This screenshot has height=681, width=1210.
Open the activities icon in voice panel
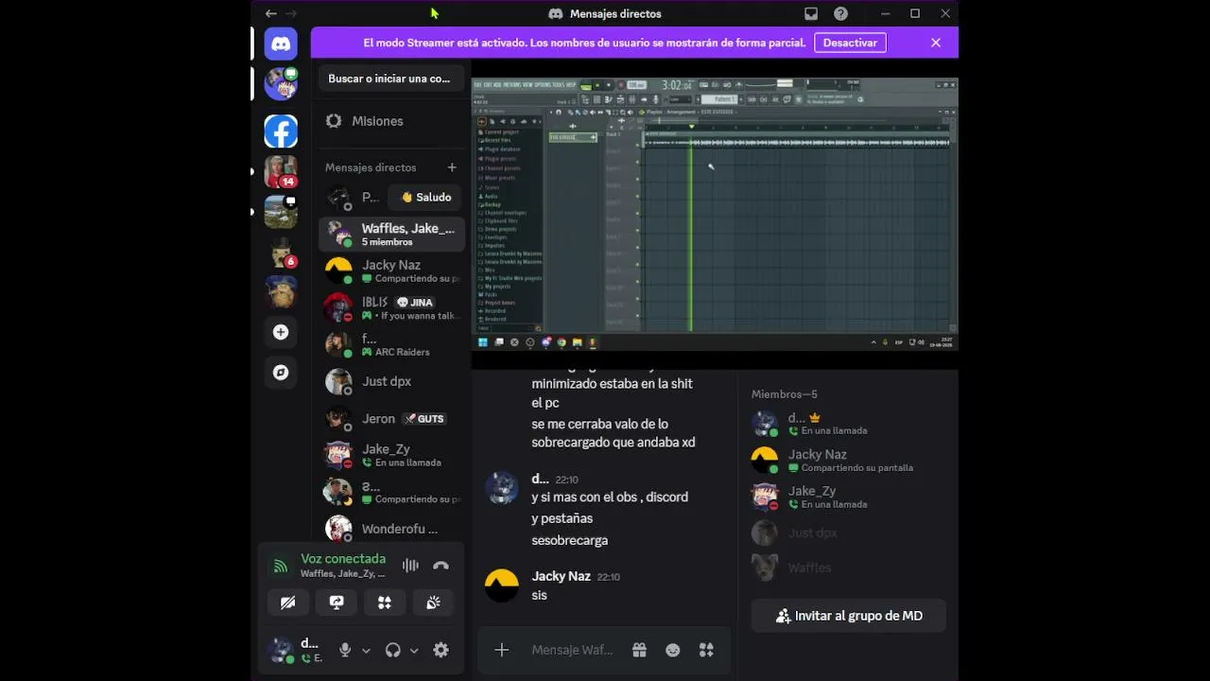point(385,602)
